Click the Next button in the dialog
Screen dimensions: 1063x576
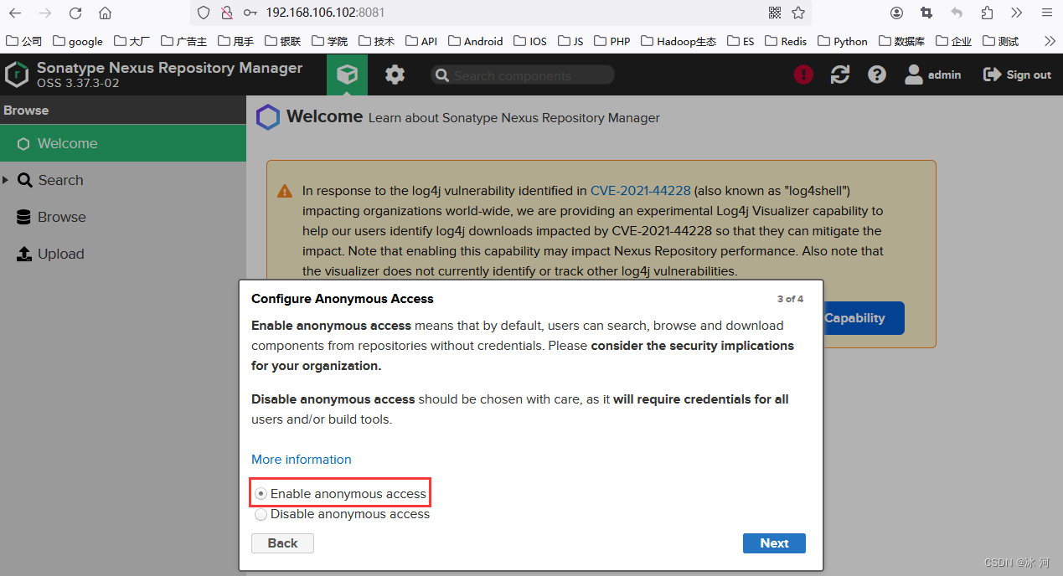pos(774,543)
